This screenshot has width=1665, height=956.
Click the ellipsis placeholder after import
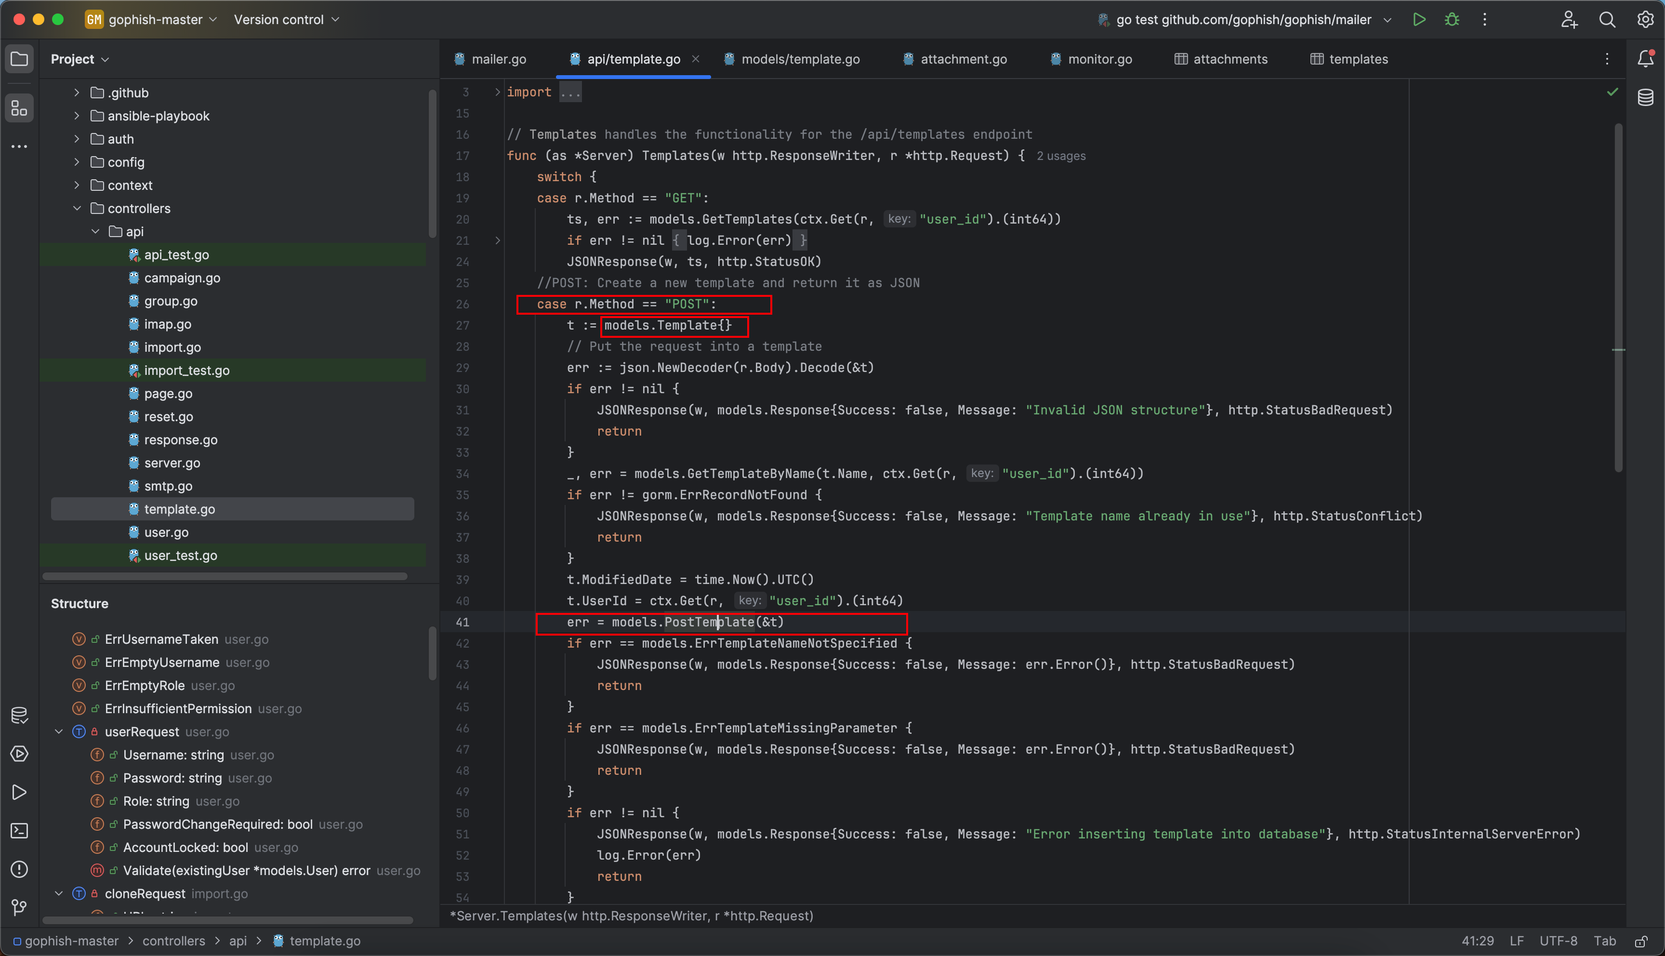(x=569, y=93)
